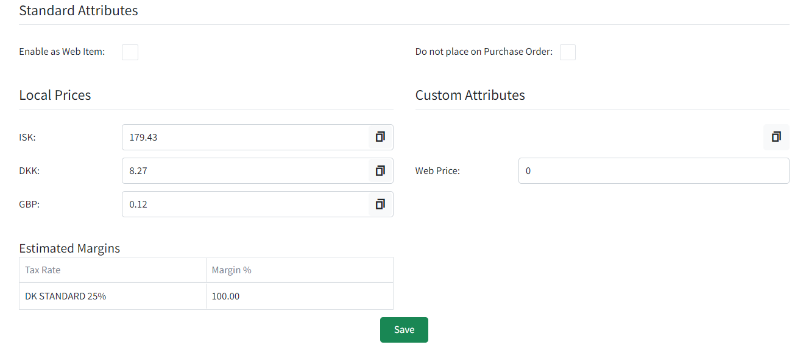Select the DKK price field showing 8.27

pyautogui.click(x=246, y=170)
